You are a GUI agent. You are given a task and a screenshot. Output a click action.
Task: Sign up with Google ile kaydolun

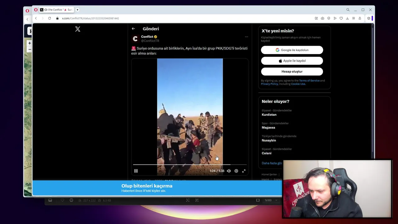click(x=292, y=50)
